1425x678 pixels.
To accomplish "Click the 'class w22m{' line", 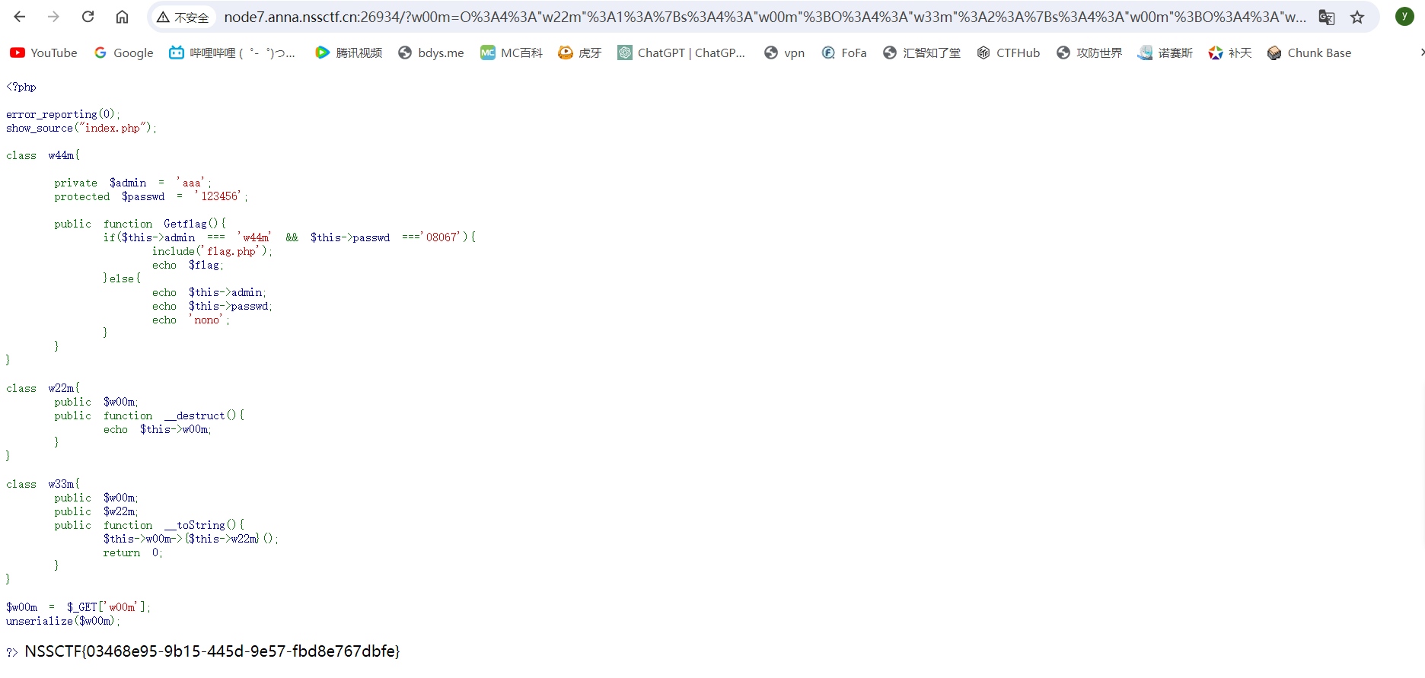I will (43, 388).
